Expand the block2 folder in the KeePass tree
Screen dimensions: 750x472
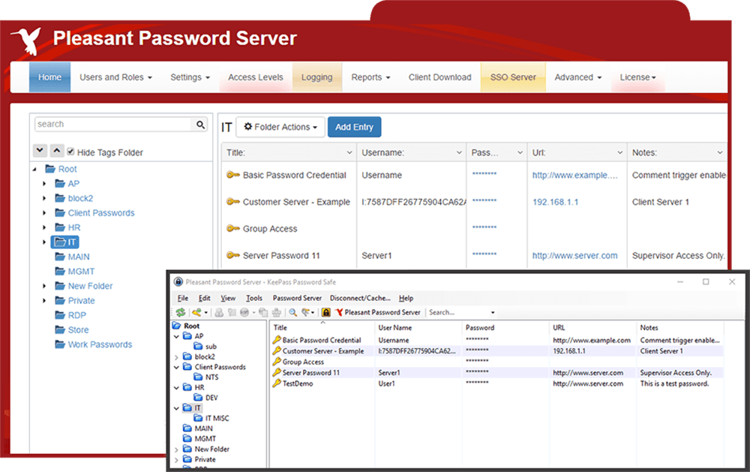point(176,357)
